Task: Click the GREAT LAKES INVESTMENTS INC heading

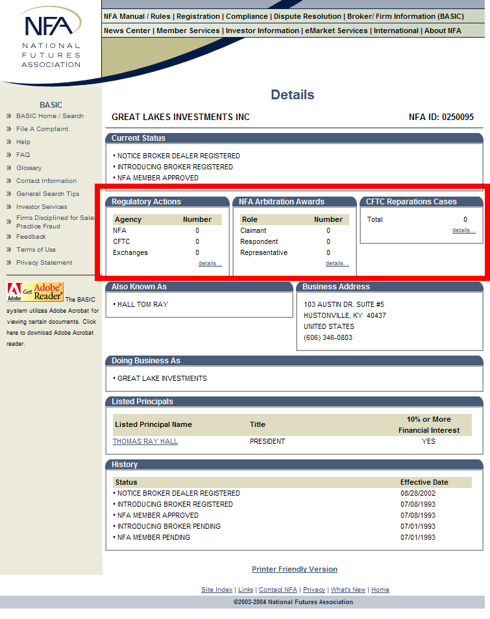Action: click(180, 117)
